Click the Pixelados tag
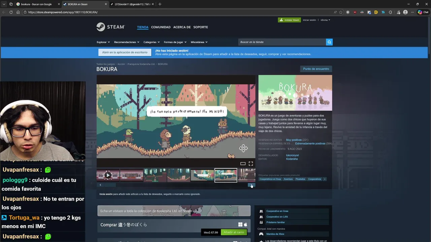 coord(300,179)
